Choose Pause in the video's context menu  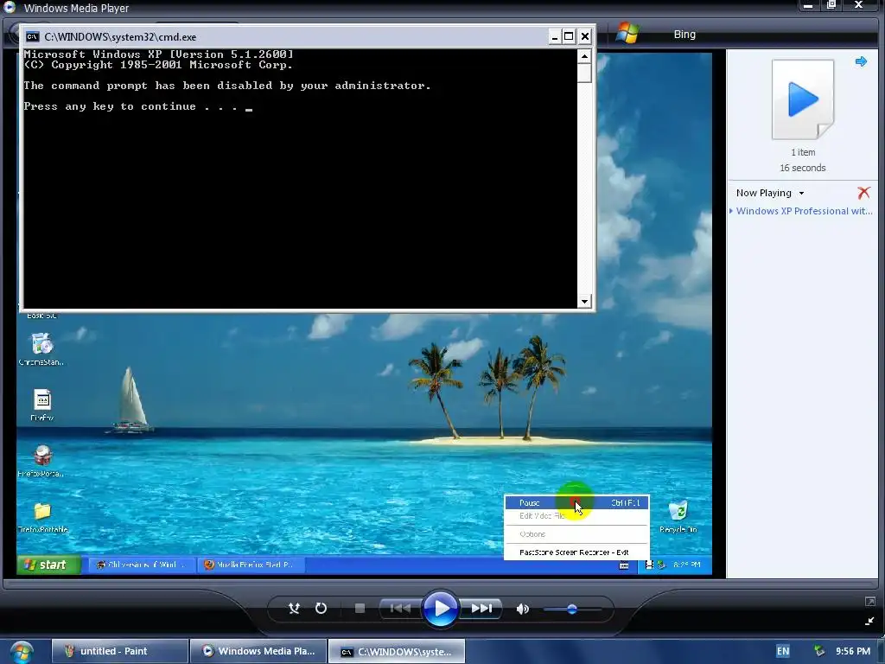[576, 502]
